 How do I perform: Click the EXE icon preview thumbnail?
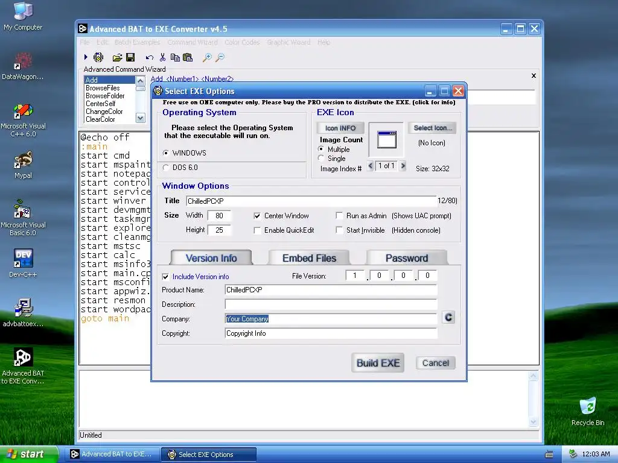pyautogui.click(x=387, y=140)
